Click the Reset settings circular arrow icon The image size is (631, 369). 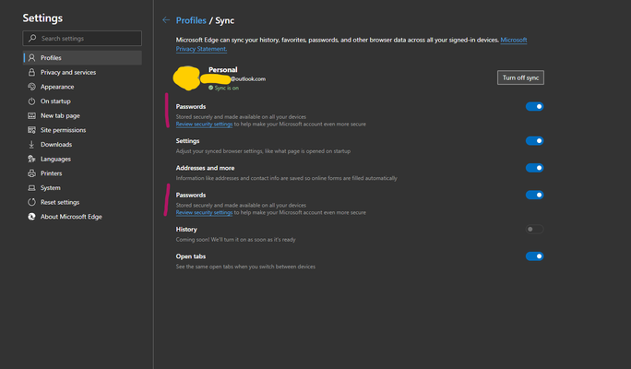click(x=31, y=202)
